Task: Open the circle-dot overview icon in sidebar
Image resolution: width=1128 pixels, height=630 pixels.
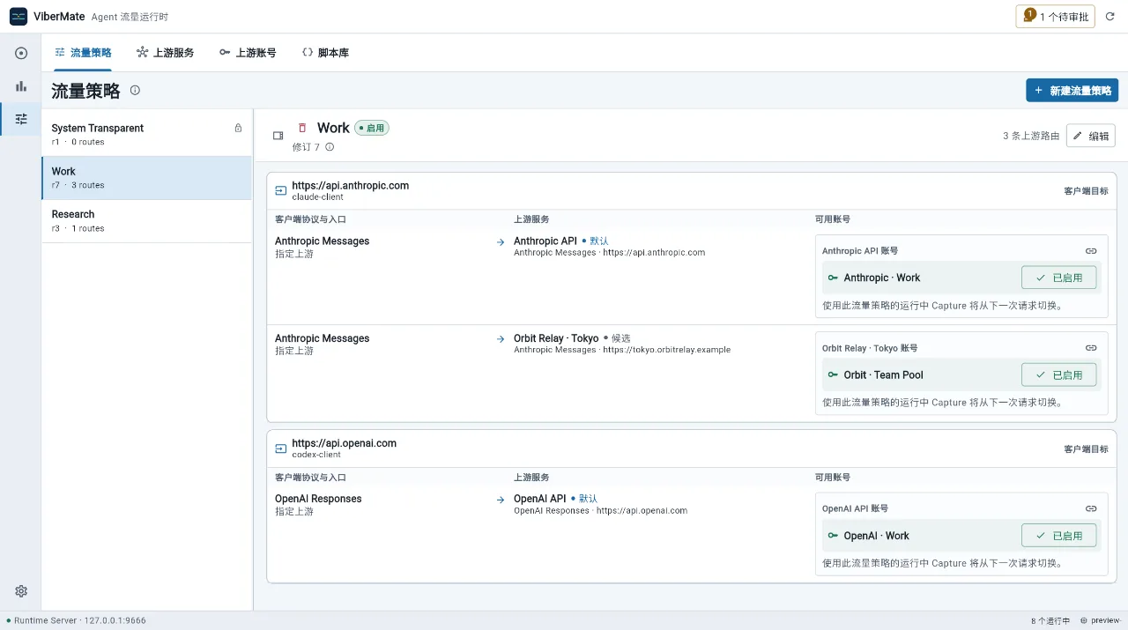Action: point(21,53)
